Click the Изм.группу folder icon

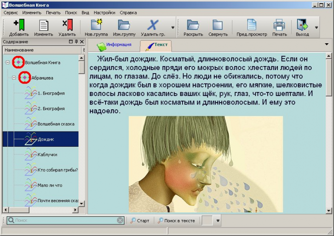124,25
